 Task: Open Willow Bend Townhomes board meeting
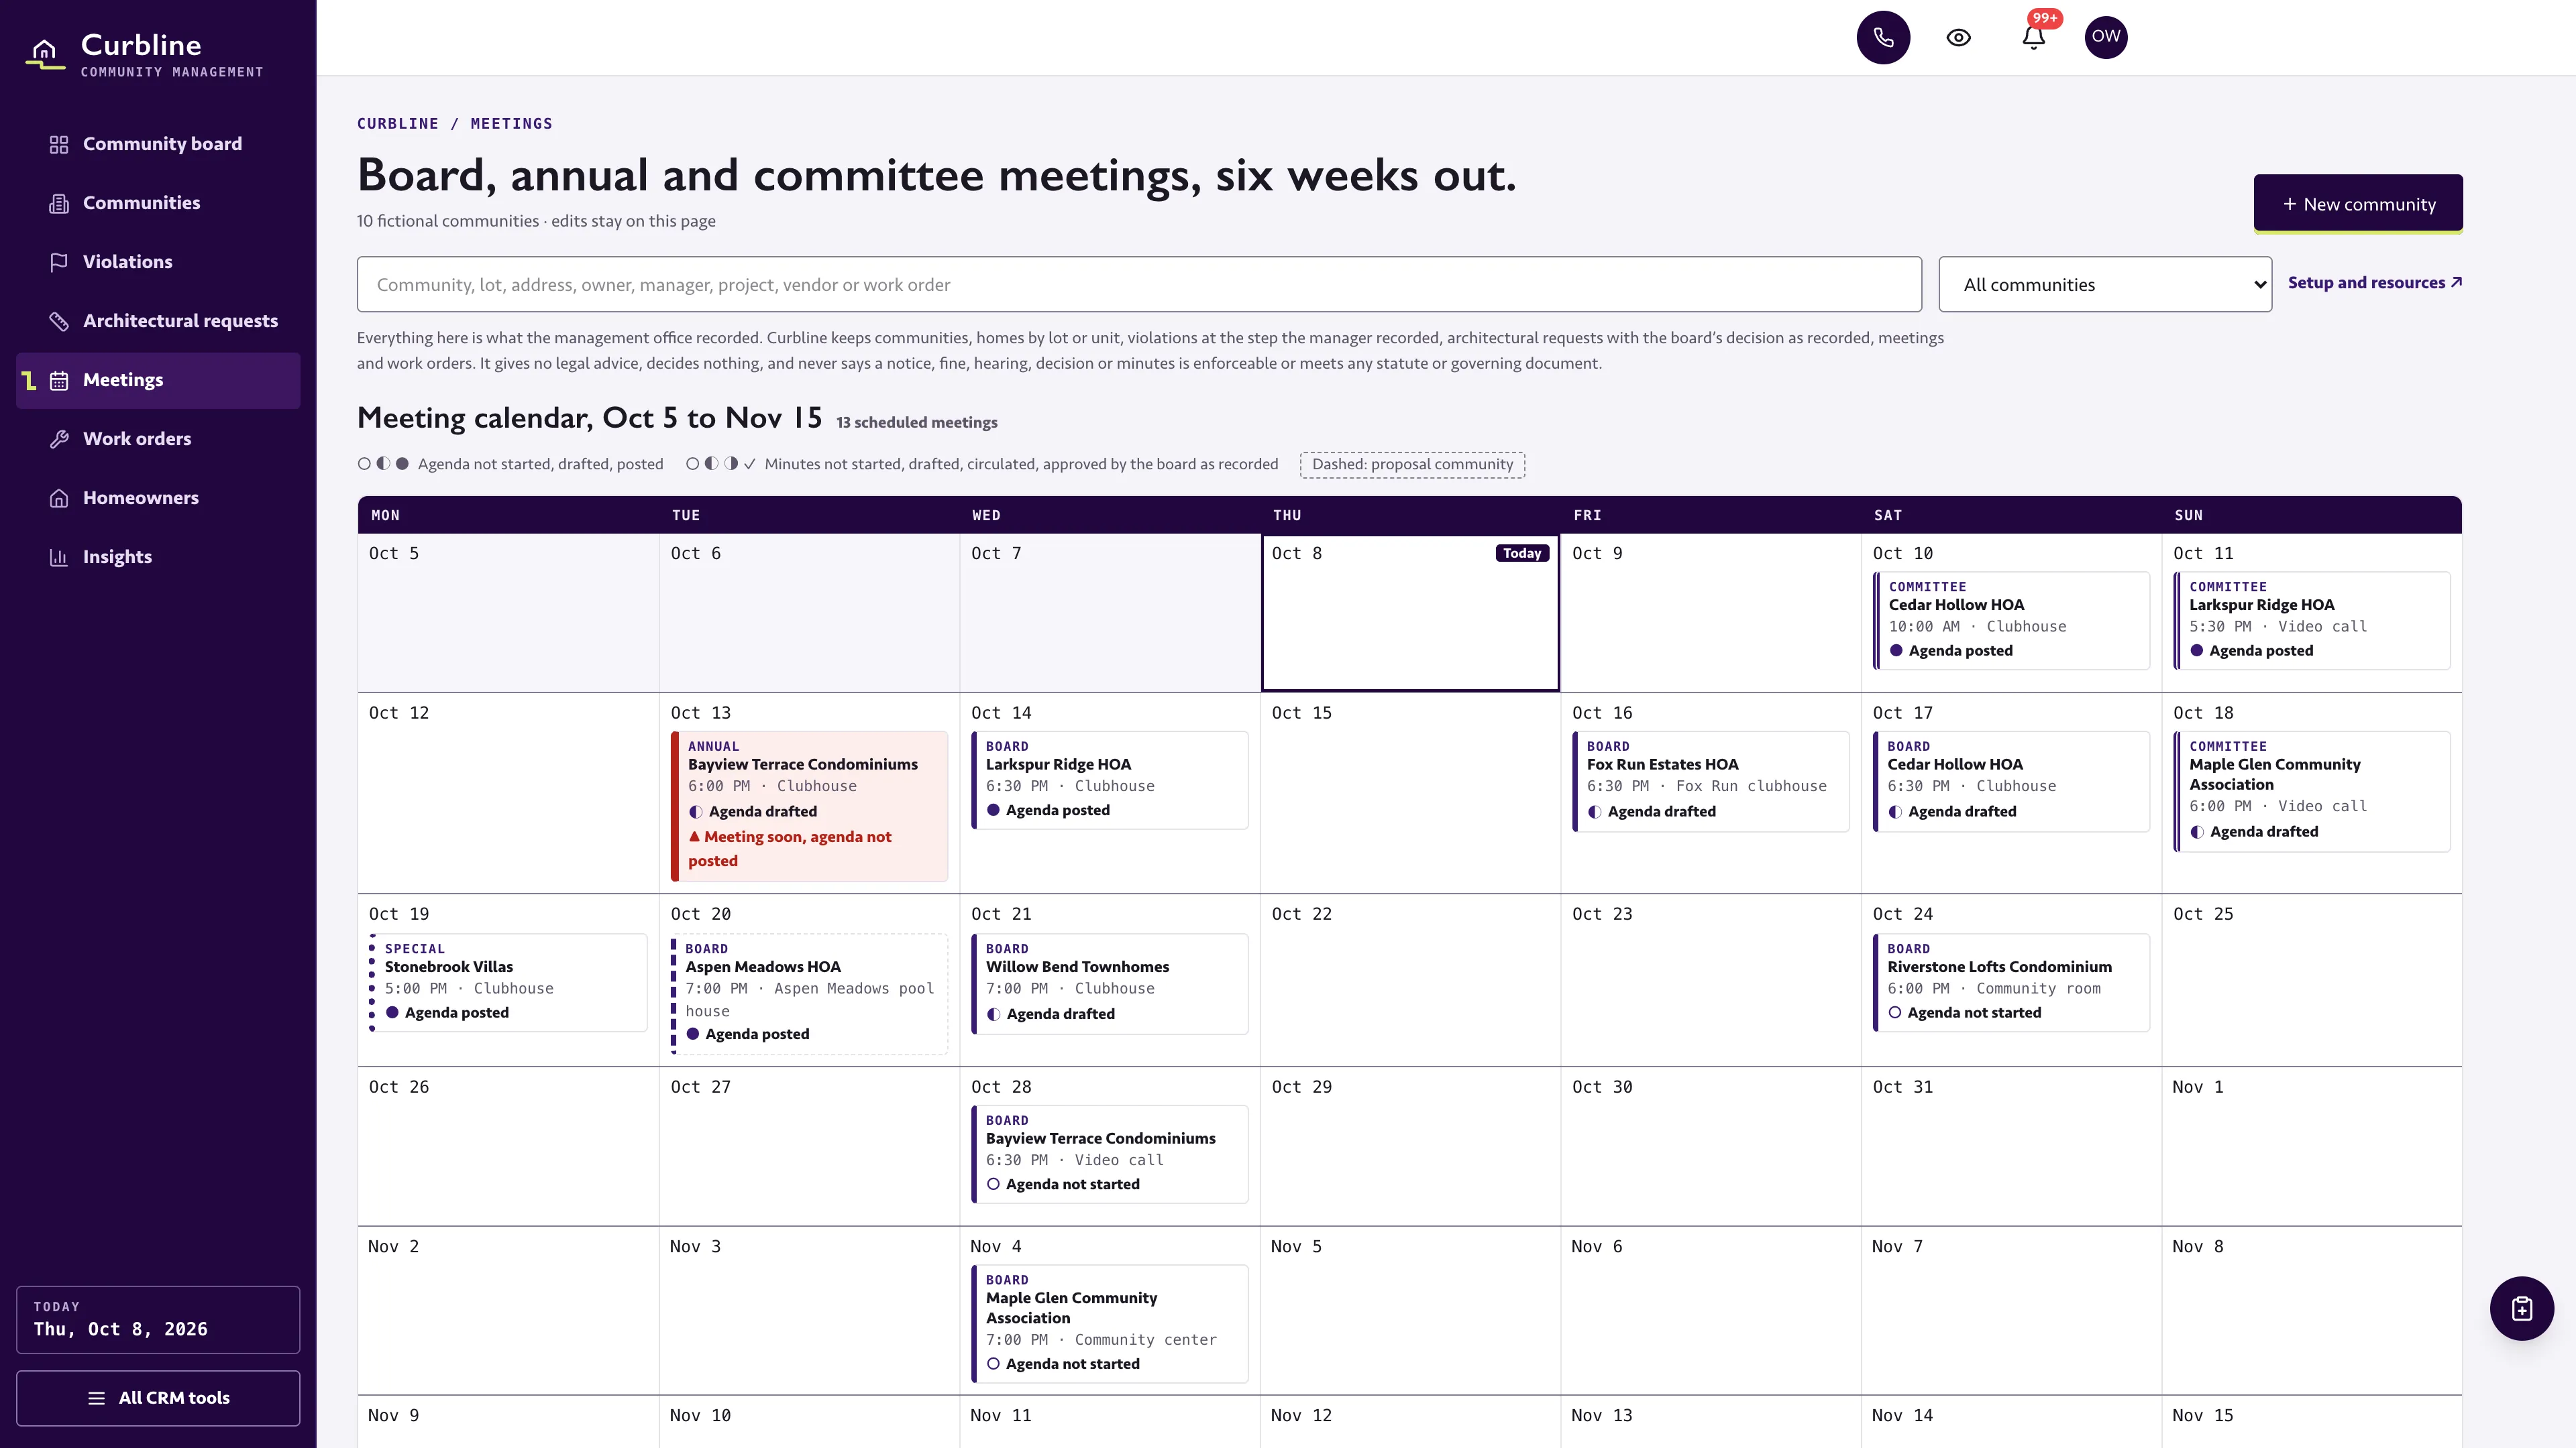click(1110, 983)
